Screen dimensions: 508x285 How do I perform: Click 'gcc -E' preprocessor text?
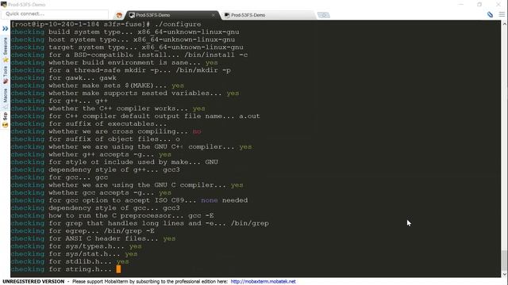tap(201, 215)
